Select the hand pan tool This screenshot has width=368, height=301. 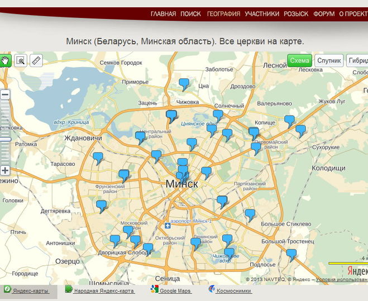[x=6, y=60]
